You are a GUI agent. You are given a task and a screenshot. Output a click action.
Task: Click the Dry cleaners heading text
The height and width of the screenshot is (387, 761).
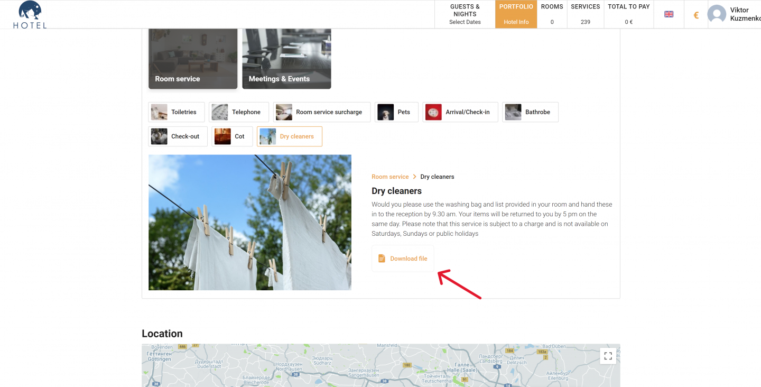tap(396, 191)
